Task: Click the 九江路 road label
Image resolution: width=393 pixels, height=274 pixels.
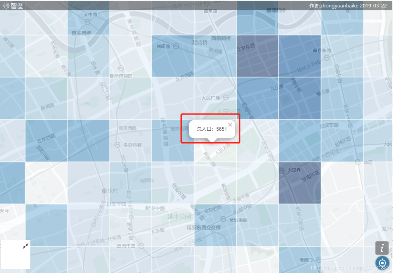Action: [277, 87]
